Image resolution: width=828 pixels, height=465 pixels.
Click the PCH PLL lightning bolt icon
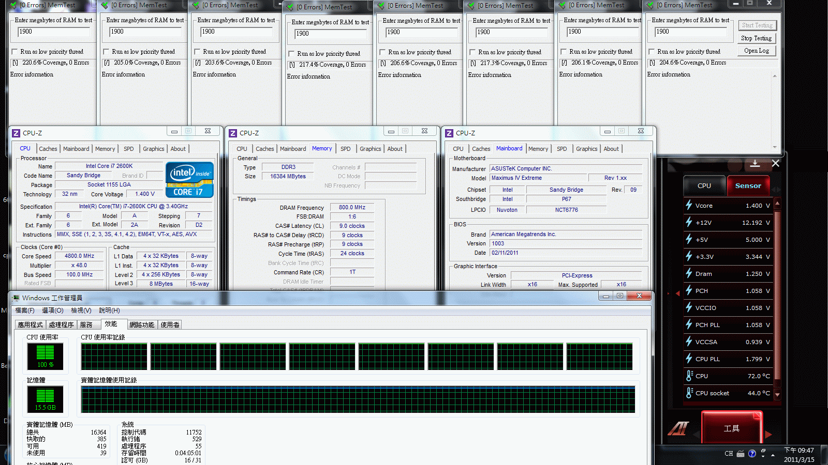pos(689,324)
